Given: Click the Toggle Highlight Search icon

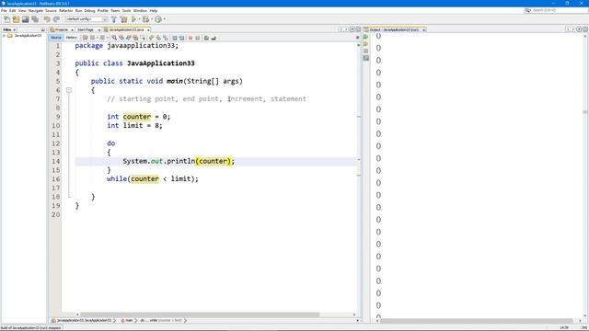Looking at the screenshot, I should pyautogui.click(x=135, y=38).
